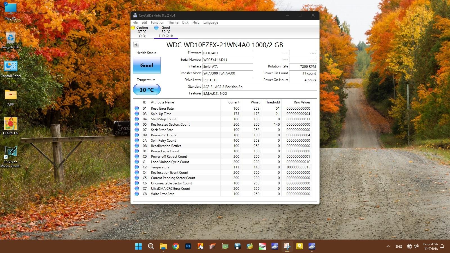Open the Theme menu
Image resolution: width=450 pixels, height=253 pixels.
tap(173, 22)
